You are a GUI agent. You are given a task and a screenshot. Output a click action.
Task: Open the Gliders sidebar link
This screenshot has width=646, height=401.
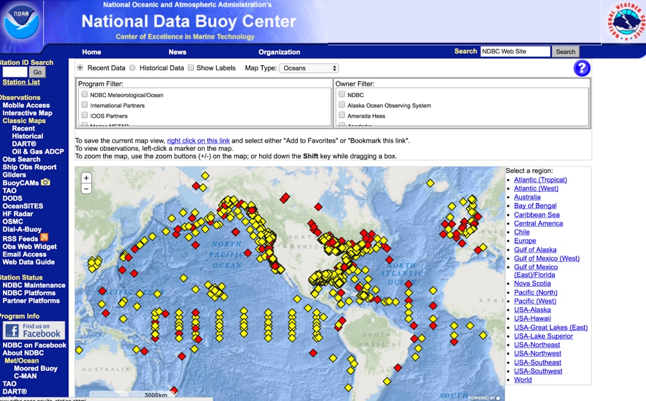tap(14, 174)
